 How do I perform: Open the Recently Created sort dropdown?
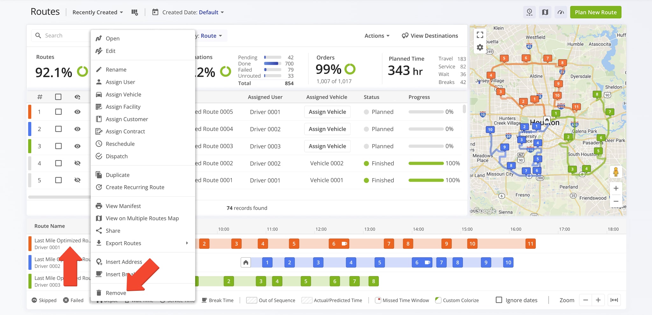[x=97, y=12]
